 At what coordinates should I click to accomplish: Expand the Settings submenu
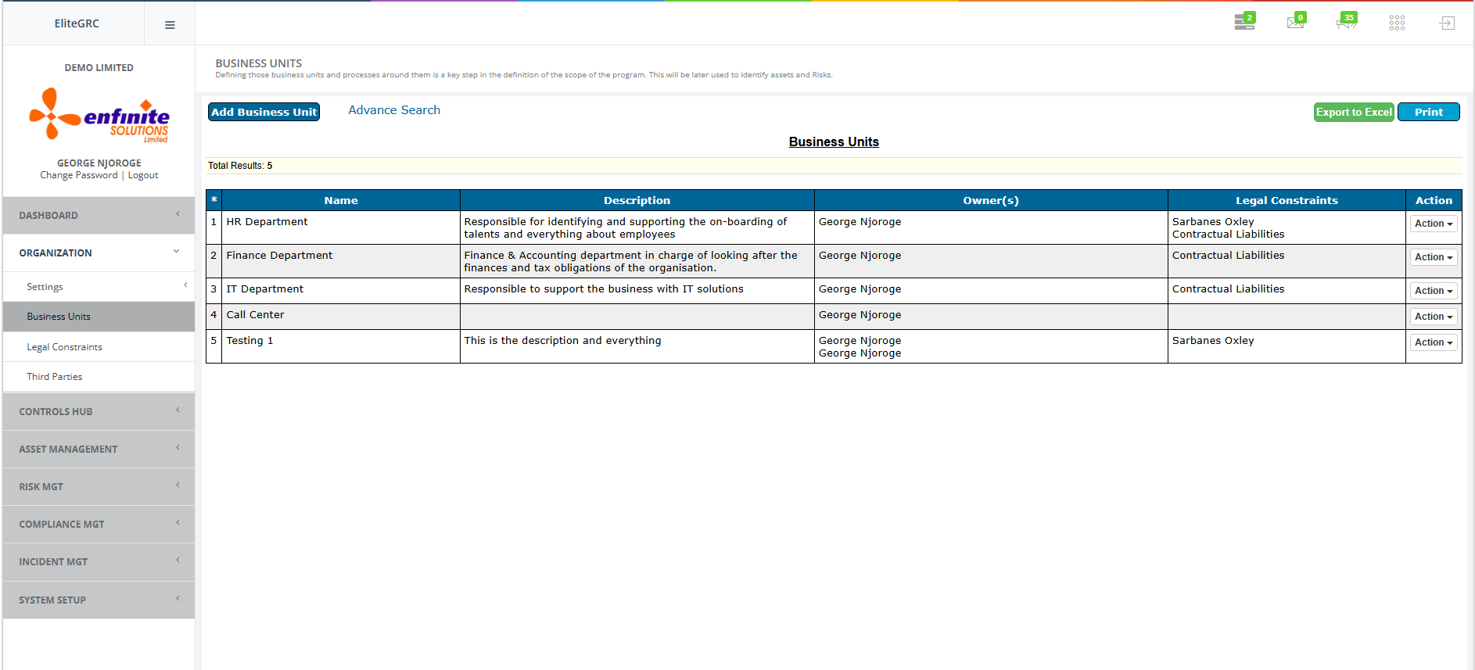pyautogui.click(x=99, y=287)
